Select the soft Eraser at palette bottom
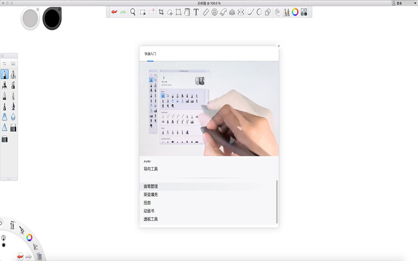This screenshot has height=261, width=418. click(x=5, y=139)
